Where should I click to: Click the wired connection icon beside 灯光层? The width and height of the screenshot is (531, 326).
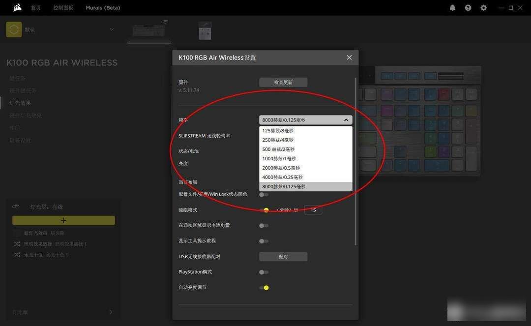click(16, 207)
